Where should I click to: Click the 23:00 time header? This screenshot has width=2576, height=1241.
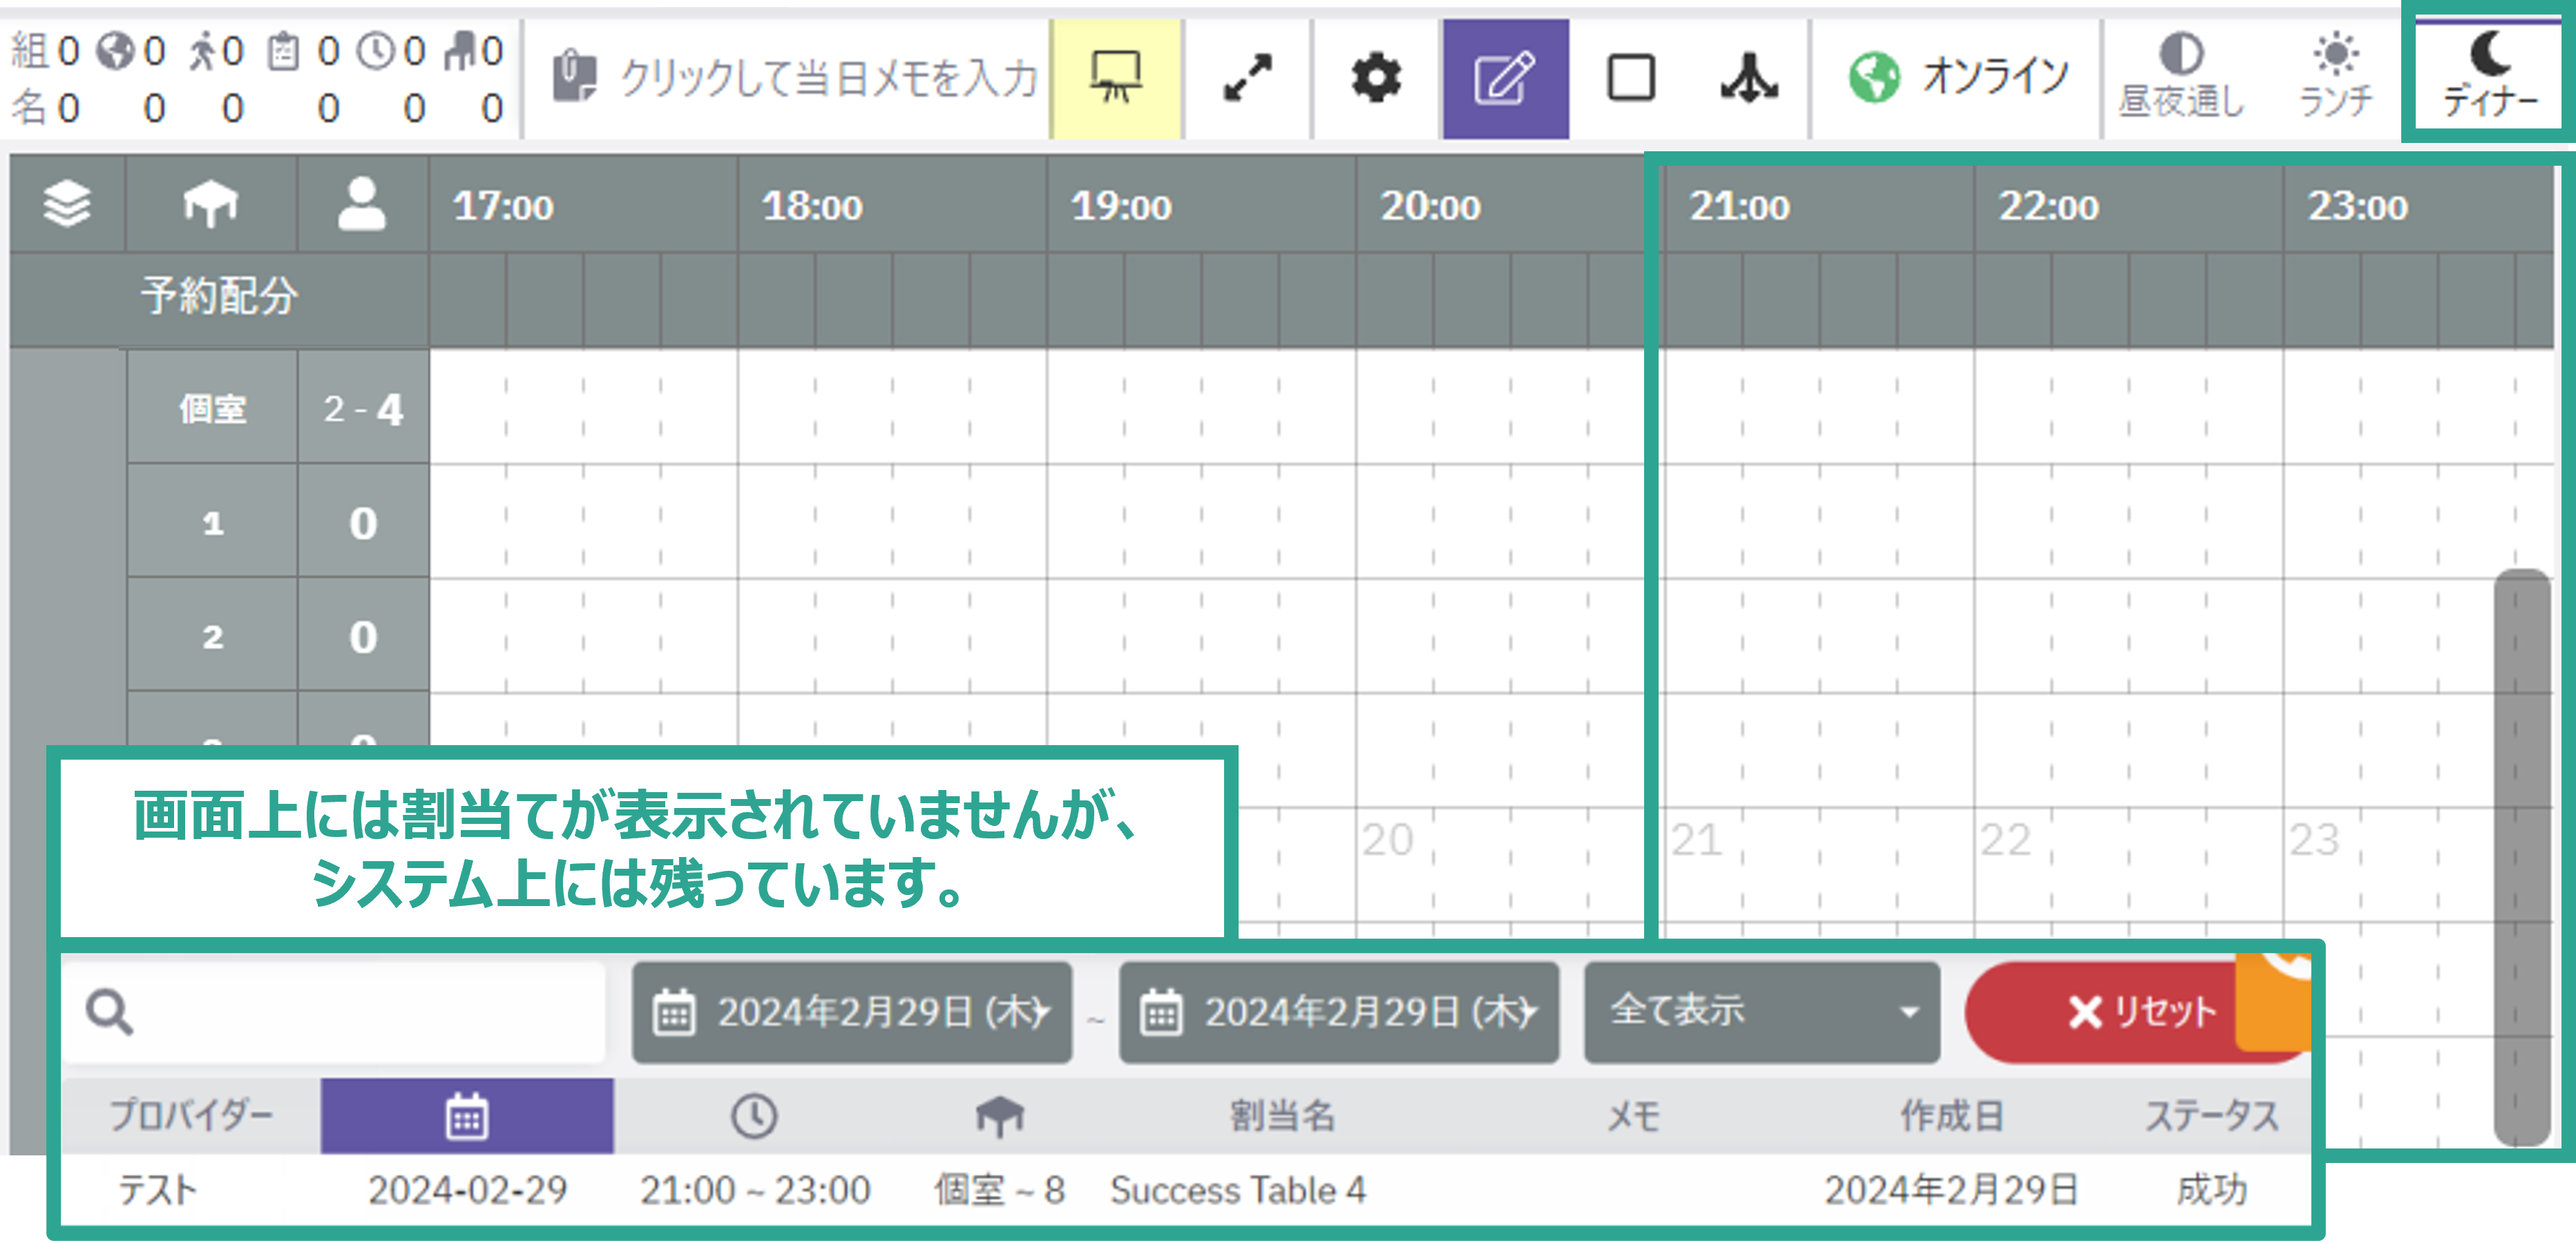pos(2357,207)
